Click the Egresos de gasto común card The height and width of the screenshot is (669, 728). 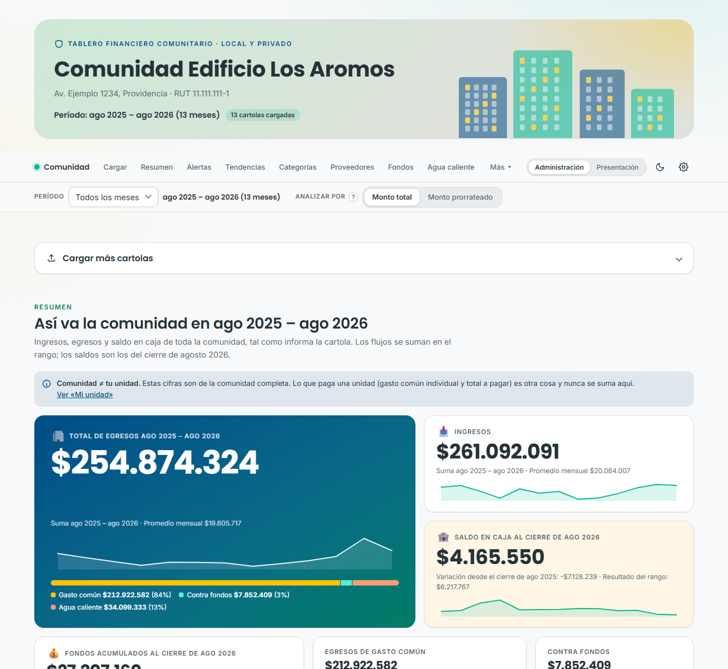pyautogui.click(x=420, y=653)
